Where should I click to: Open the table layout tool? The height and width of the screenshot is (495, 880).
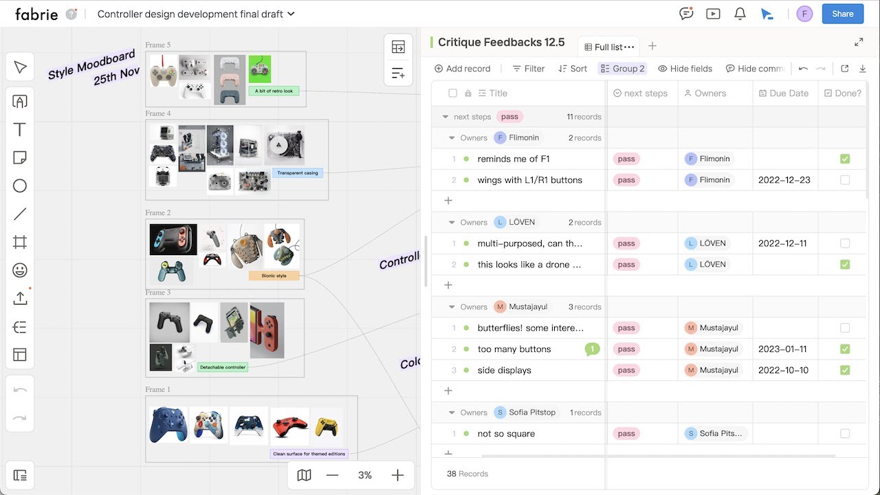click(20, 355)
